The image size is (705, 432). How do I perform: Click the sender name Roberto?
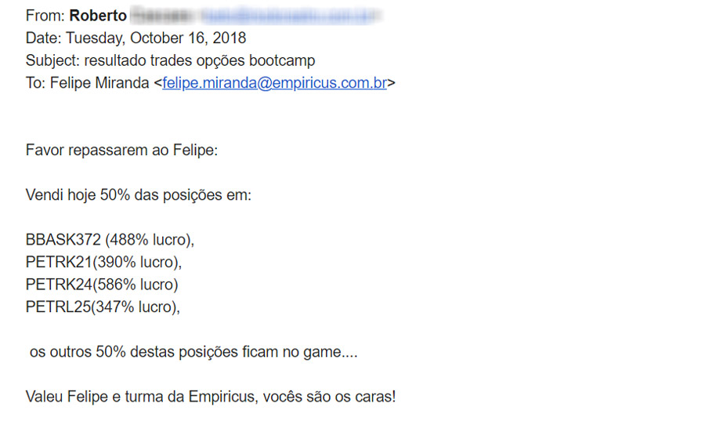(x=98, y=16)
